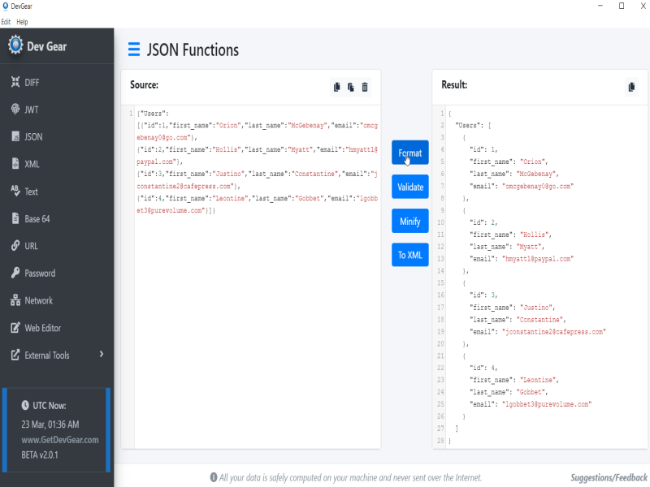Open the www.GetDevGear.com link
650x487 pixels.
click(x=60, y=440)
